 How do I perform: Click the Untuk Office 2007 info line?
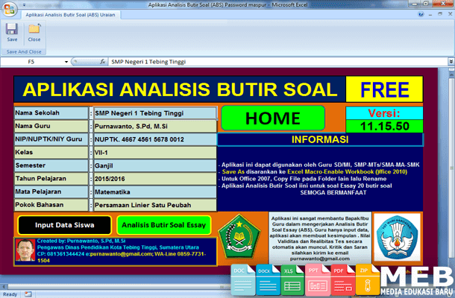tap(304, 179)
